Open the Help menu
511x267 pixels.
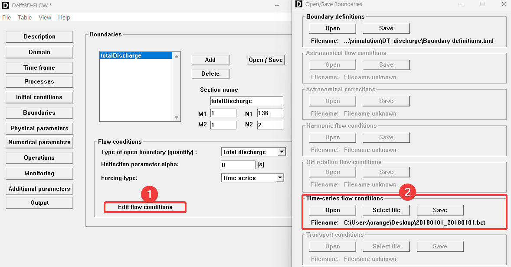click(x=64, y=18)
